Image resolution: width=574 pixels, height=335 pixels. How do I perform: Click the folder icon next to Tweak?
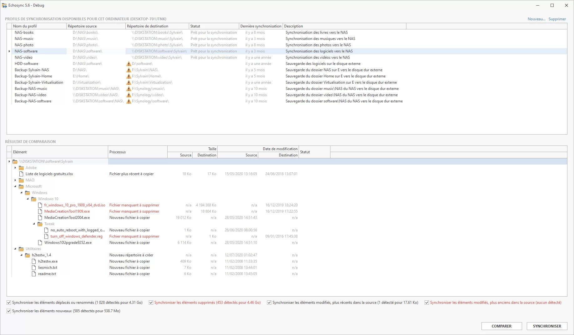pos(40,224)
